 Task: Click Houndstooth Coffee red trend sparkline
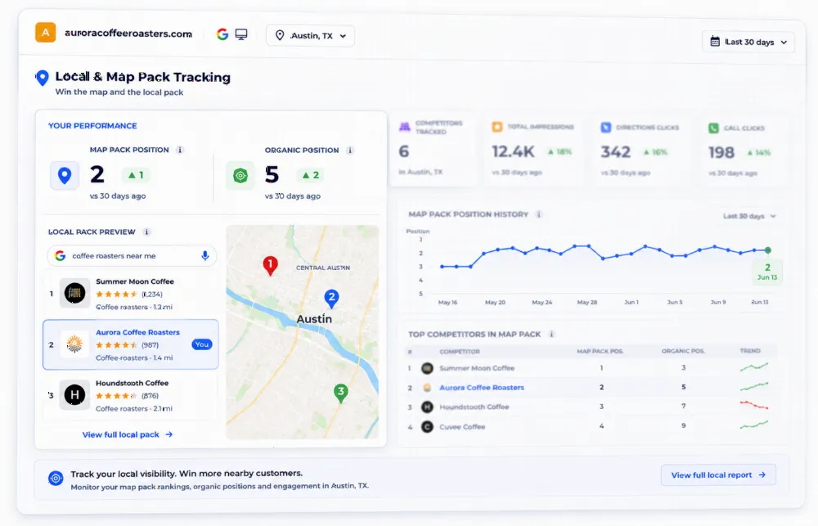click(x=754, y=405)
